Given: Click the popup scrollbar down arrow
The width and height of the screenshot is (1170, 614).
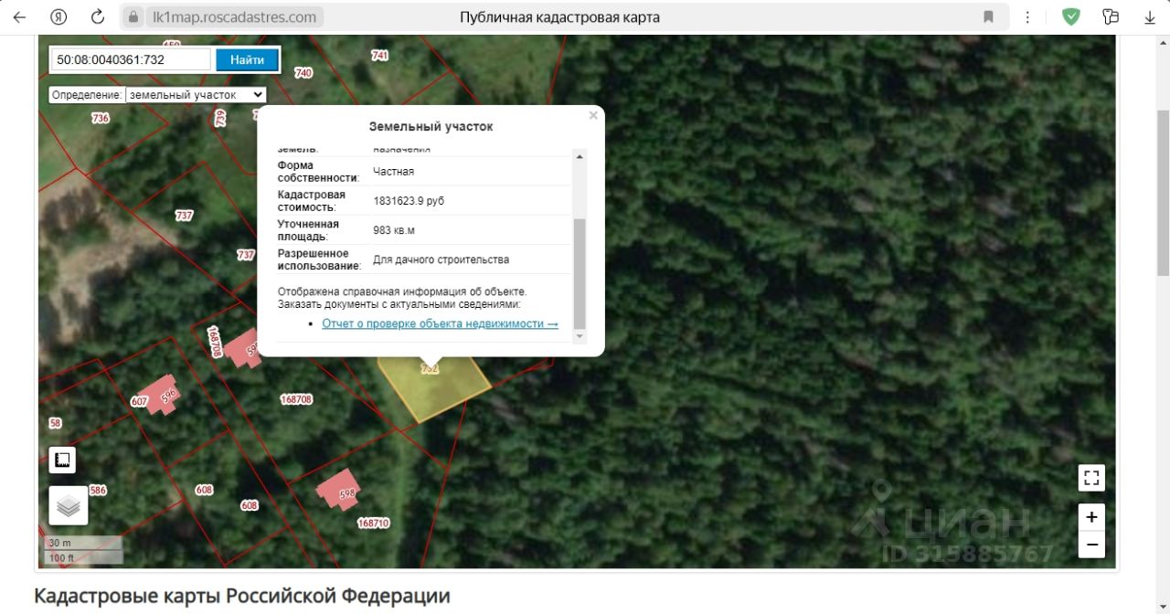Looking at the screenshot, I should coord(580,337).
